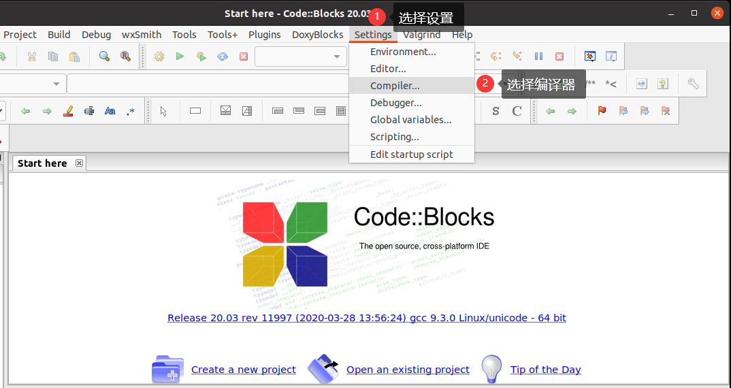Click Tip of the Day link
731x388 pixels.
545,370
